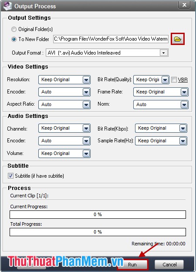Select the Original Folder(s) radio option
The image size is (196, 272).
tap(14, 29)
